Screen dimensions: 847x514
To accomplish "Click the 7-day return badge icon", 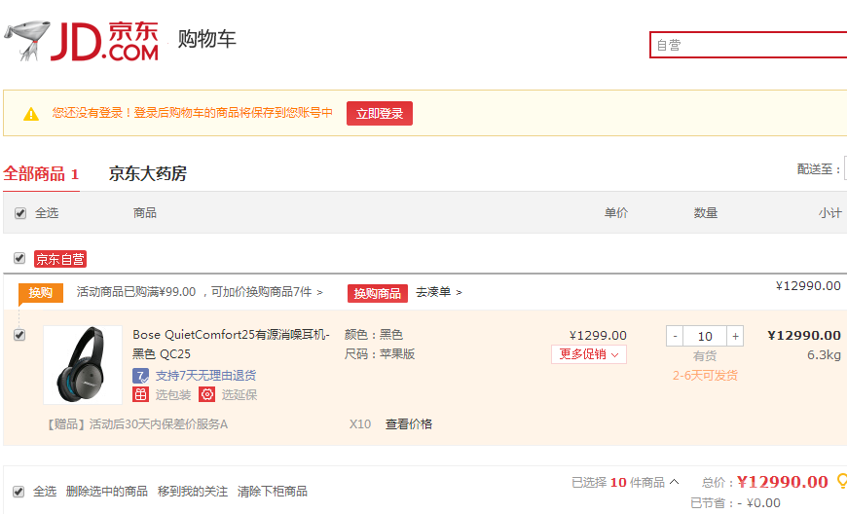I will coord(140,376).
